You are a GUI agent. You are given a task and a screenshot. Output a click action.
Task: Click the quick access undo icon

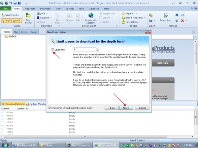click(x=11, y=3)
